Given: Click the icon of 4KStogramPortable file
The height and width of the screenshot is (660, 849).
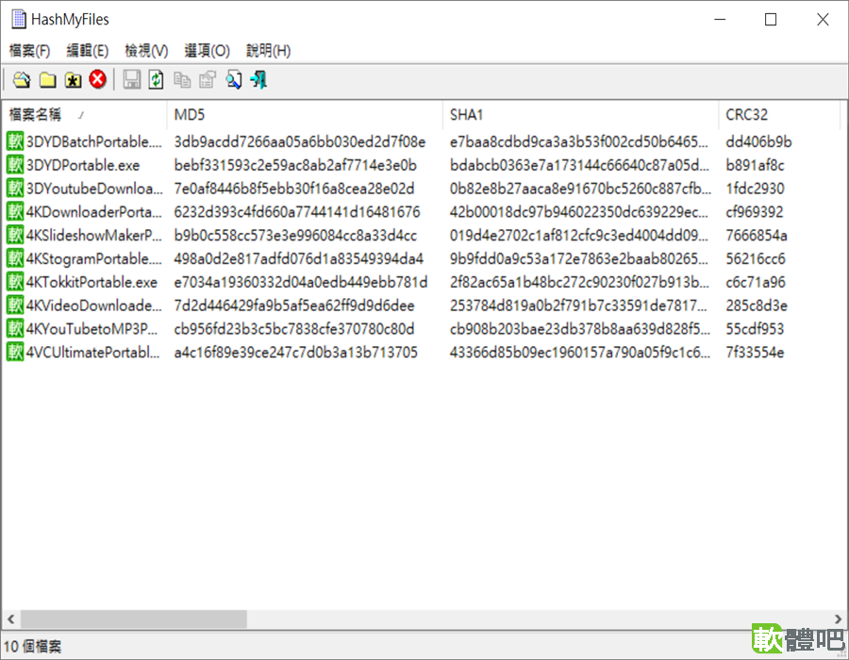Looking at the screenshot, I should [15, 258].
